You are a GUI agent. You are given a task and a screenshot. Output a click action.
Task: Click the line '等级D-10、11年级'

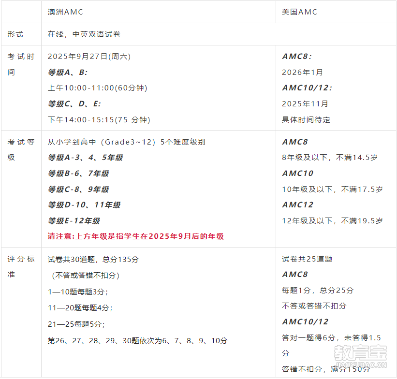(84, 205)
